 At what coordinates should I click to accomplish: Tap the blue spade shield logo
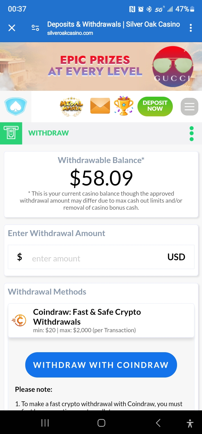point(16,107)
